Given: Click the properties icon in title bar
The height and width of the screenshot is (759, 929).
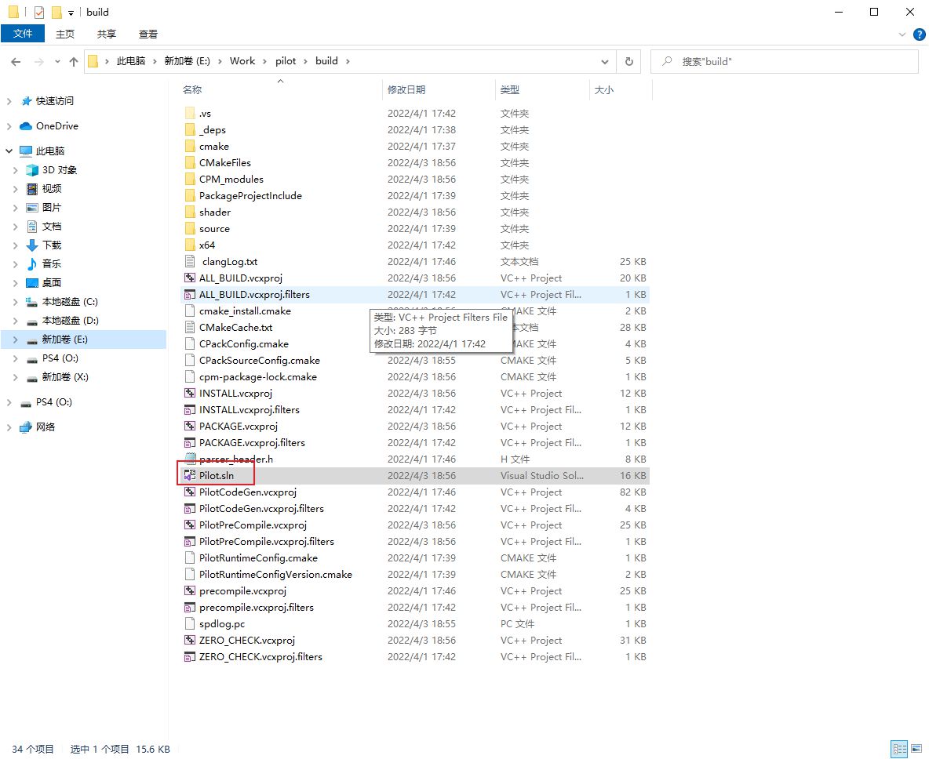Looking at the screenshot, I should pyautogui.click(x=39, y=12).
